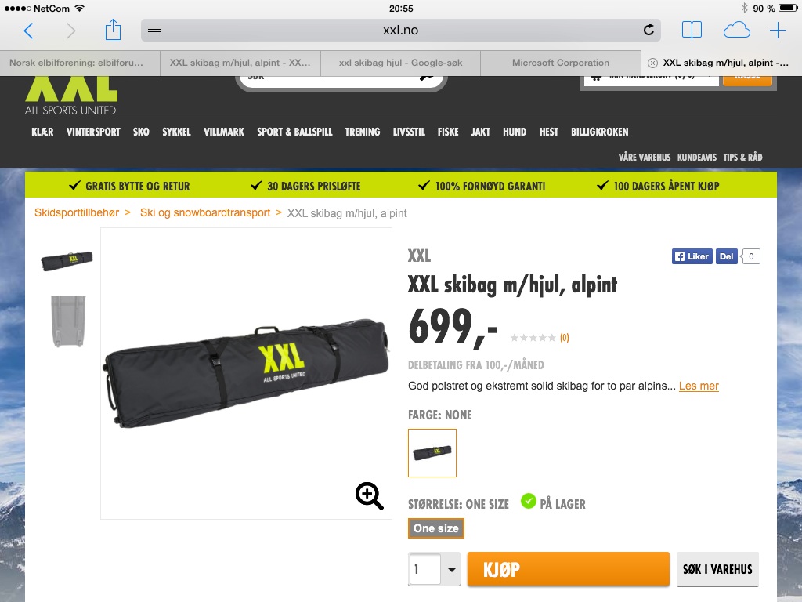Viewport: 802px width, 602px height.
Task: Click the zoom magnifier on product image
Action: [370, 495]
